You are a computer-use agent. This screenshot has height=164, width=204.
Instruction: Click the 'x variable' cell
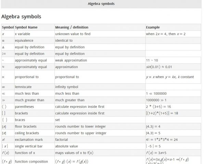pos(22,34)
